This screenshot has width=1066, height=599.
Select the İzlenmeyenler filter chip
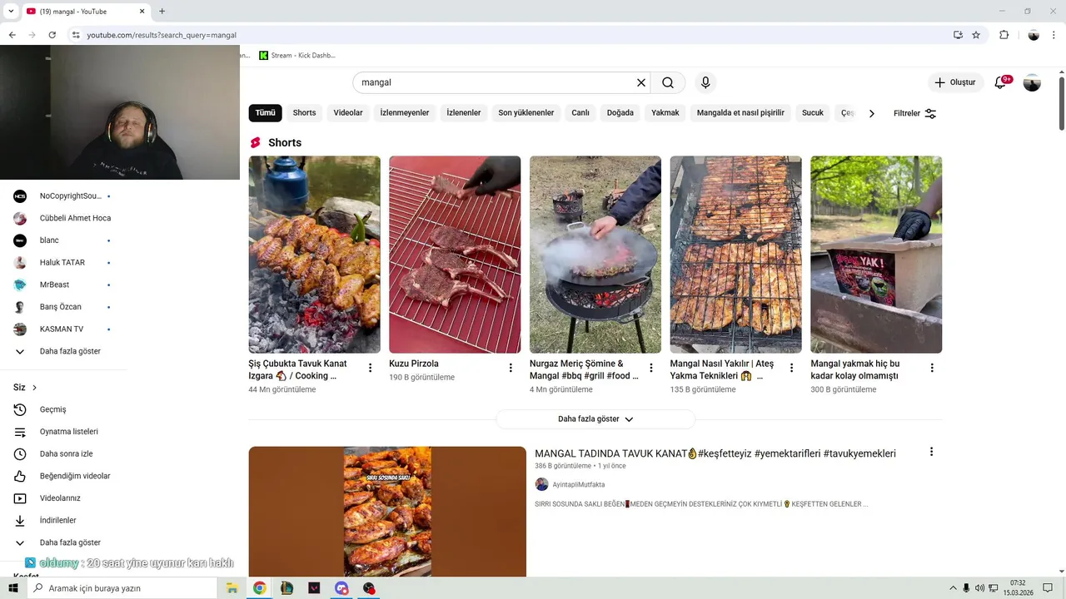tap(405, 113)
